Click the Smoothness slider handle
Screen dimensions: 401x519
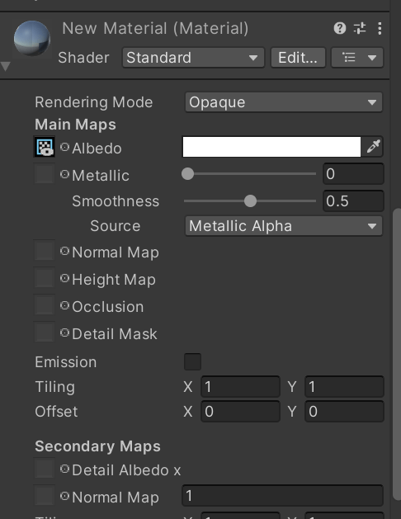[x=250, y=201]
